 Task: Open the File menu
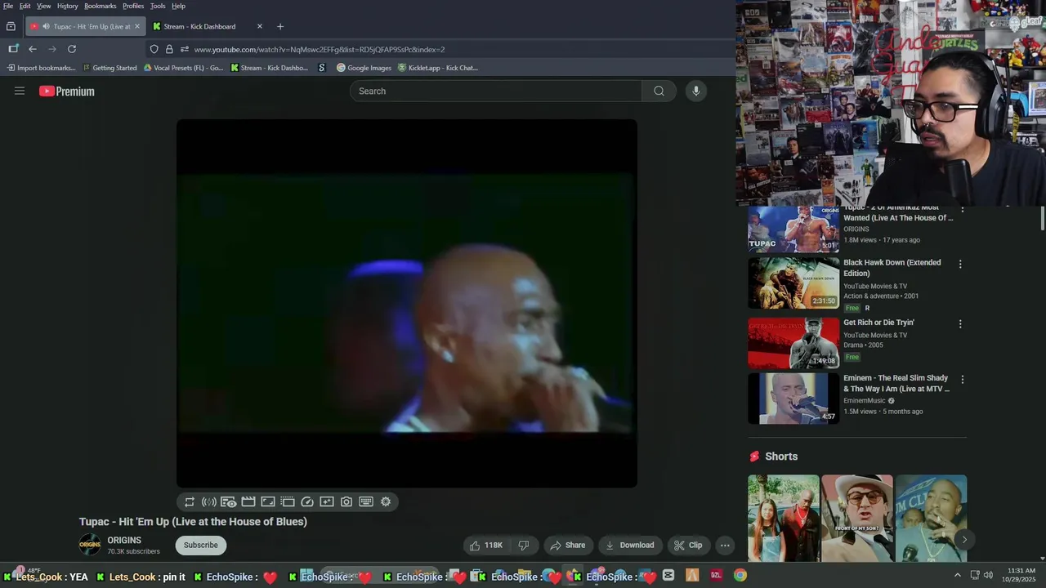[x=8, y=6]
